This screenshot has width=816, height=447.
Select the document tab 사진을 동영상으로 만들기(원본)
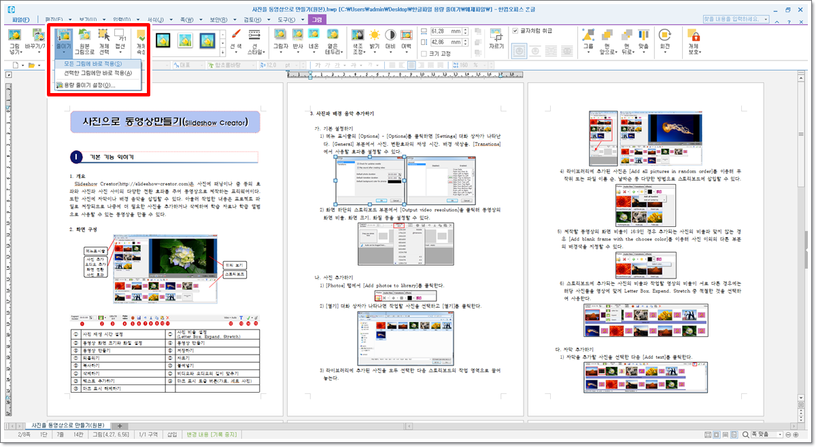click(x=67, y=425)
